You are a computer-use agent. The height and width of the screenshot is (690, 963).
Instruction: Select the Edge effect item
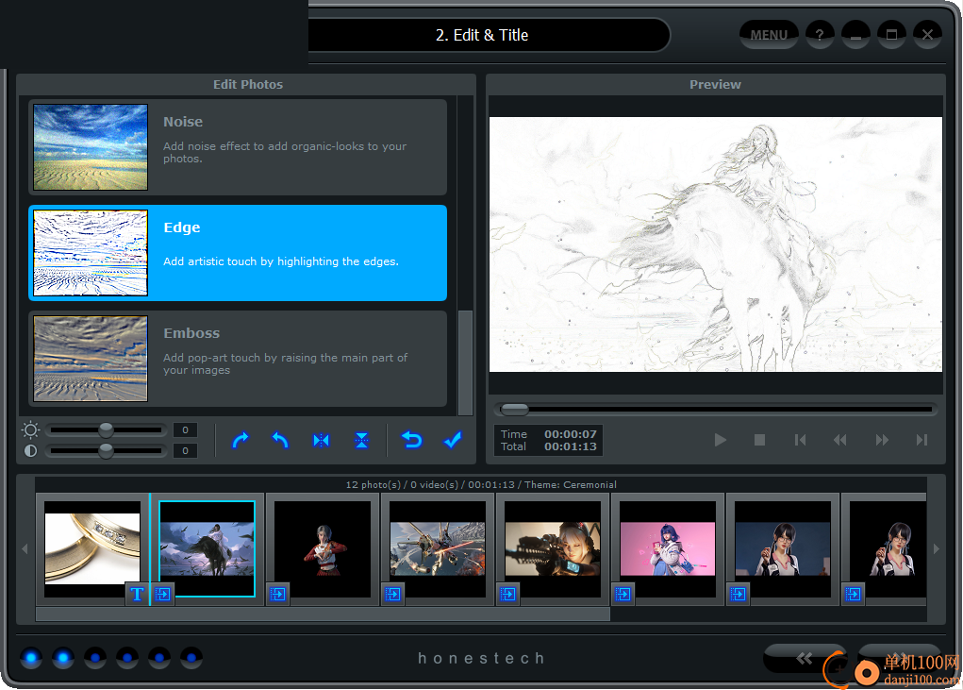pos(238,253)
